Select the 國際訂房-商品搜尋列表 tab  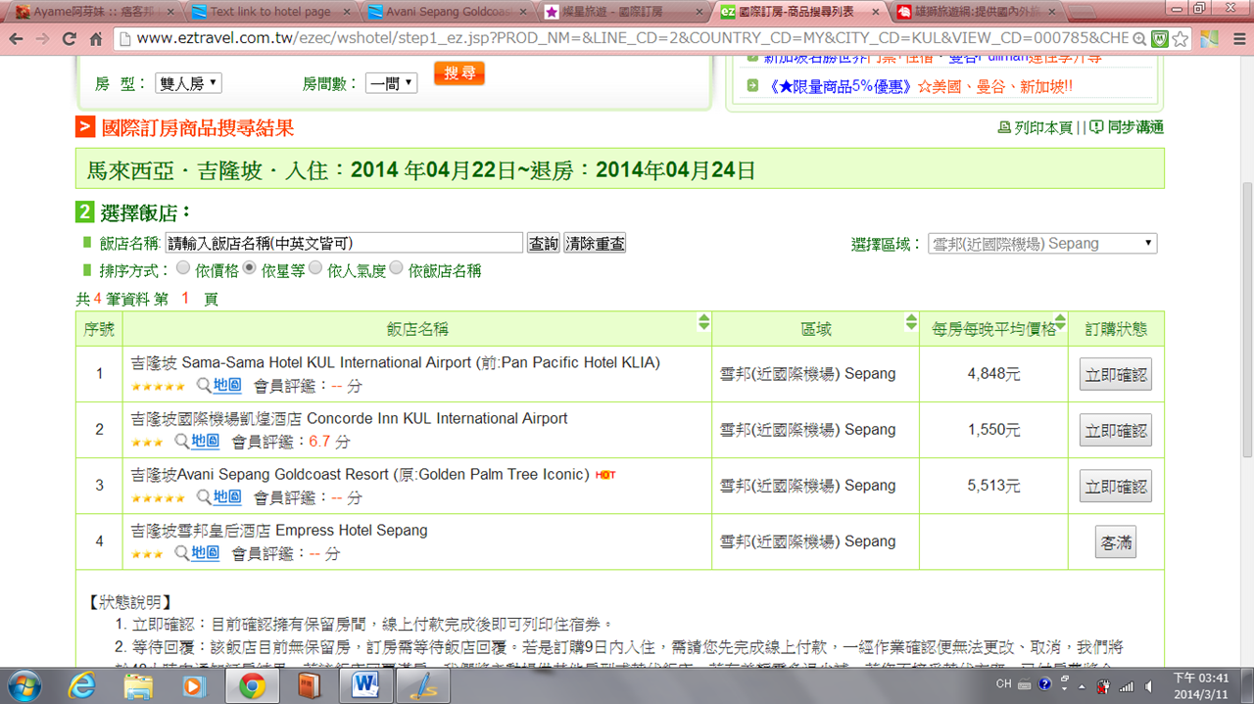tap(800, 12)
